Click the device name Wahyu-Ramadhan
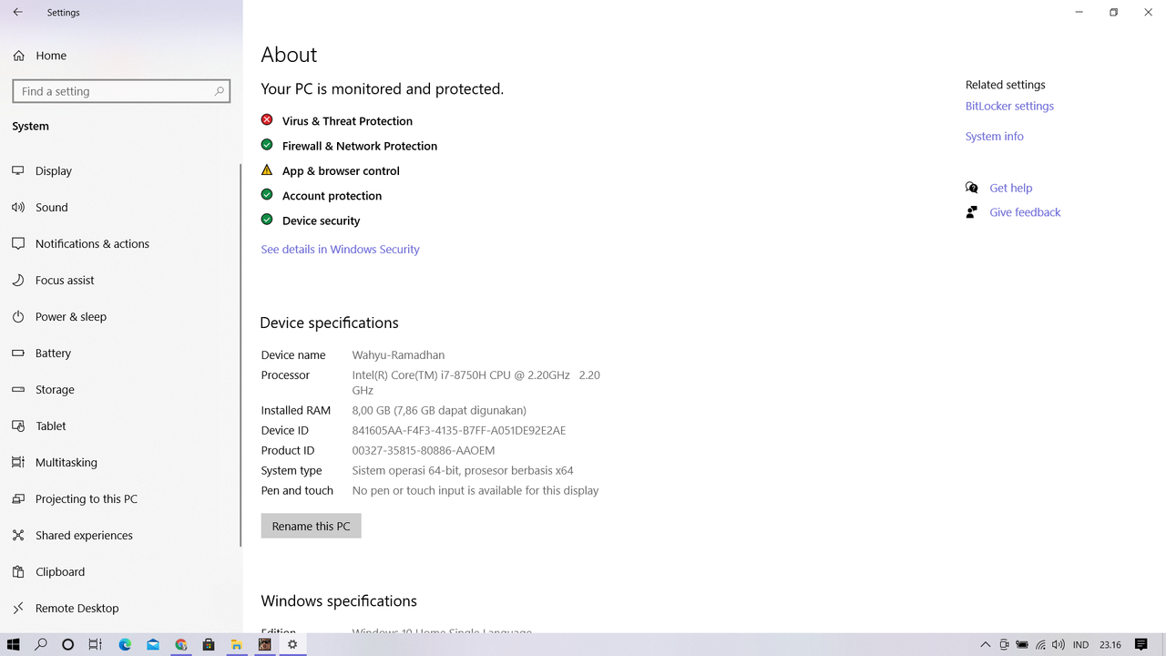 pos(398,355)
